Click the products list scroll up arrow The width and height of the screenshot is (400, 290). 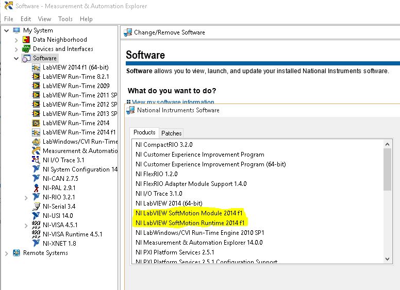pos(387,144)
